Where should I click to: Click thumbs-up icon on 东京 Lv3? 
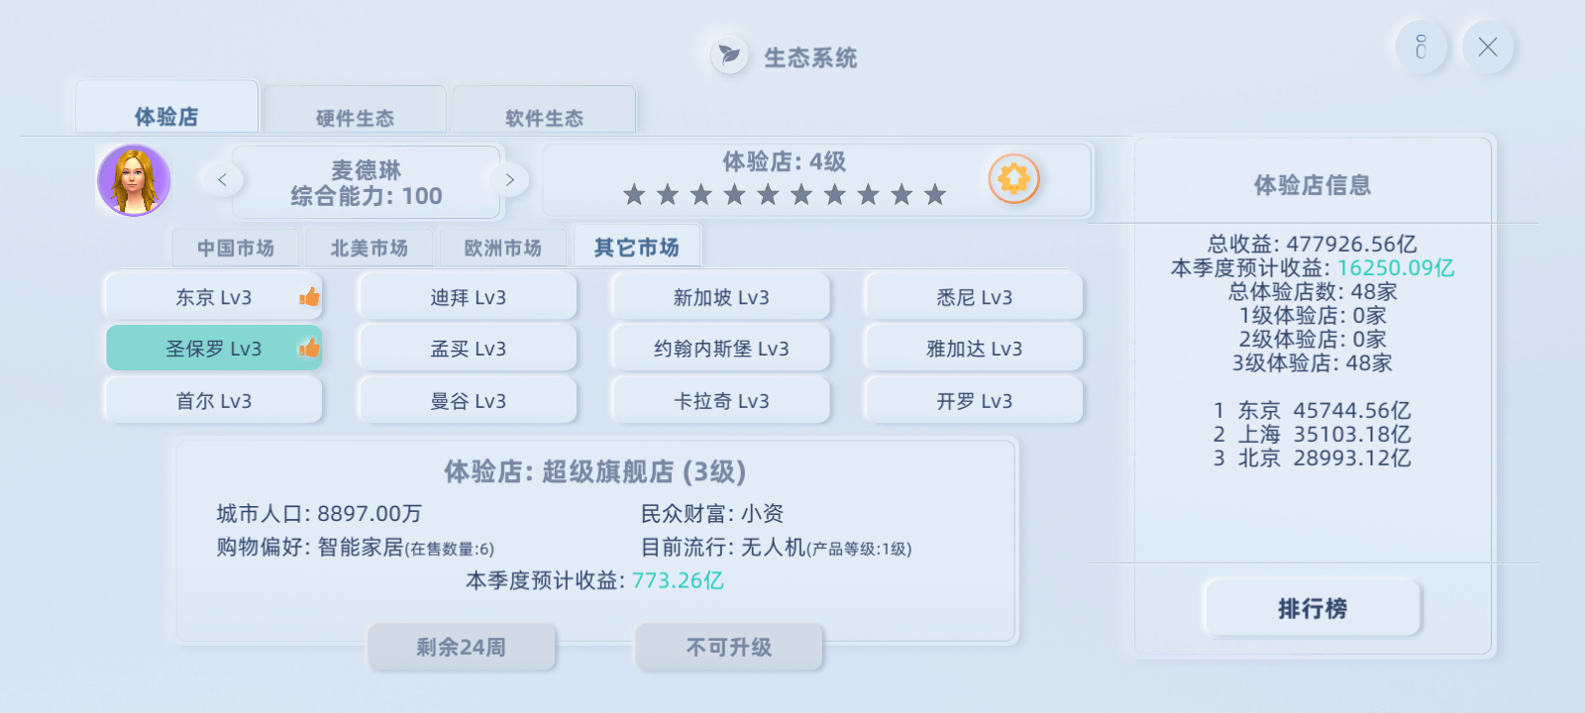(x=309, y=296)
